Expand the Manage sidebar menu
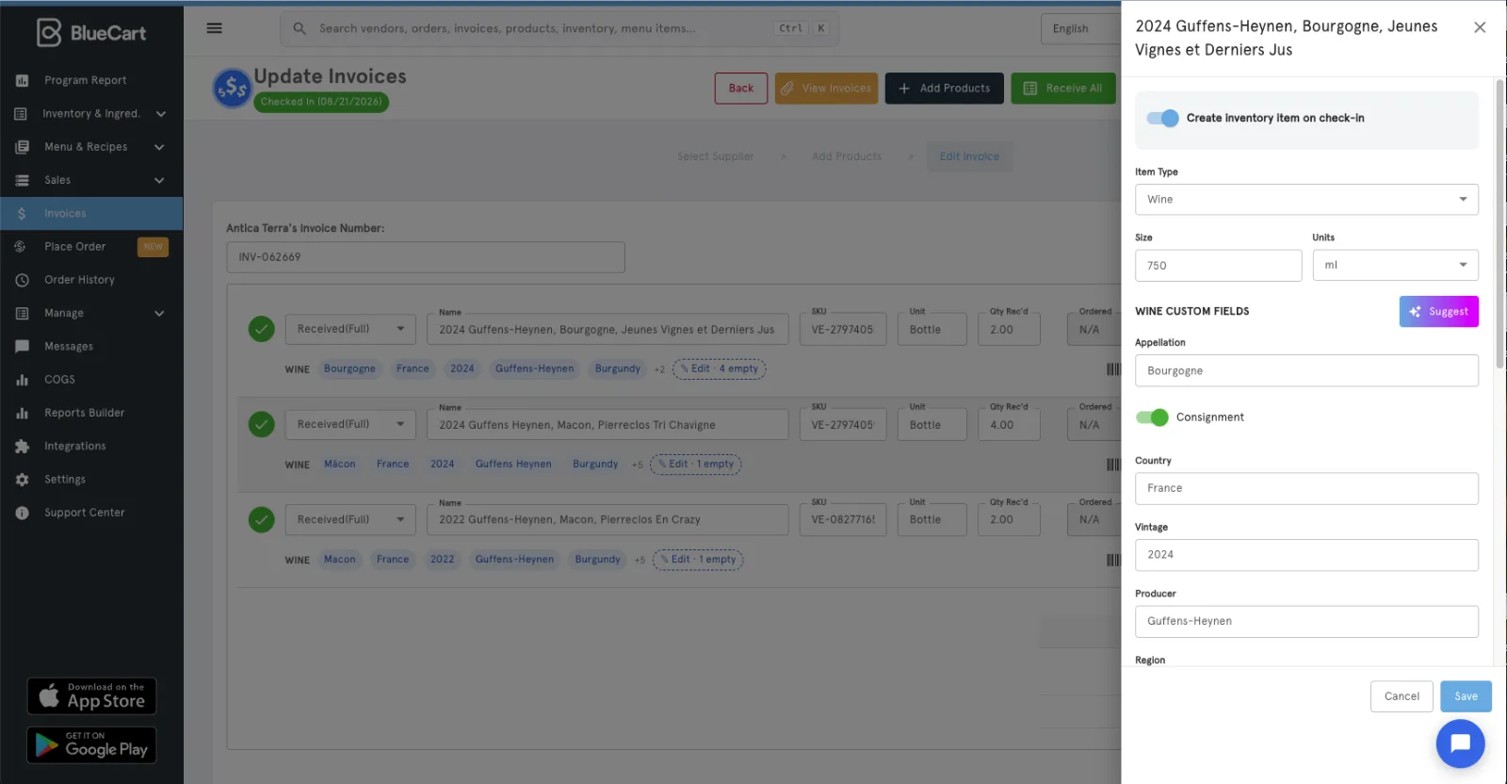1507x784 pixels. pos(159,313)
